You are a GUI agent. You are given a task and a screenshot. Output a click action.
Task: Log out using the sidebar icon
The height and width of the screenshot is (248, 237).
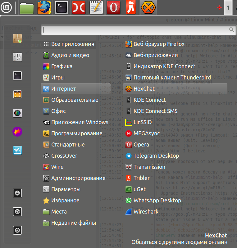(17, 212)
